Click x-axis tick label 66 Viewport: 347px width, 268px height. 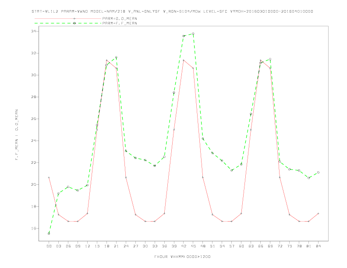261,246
